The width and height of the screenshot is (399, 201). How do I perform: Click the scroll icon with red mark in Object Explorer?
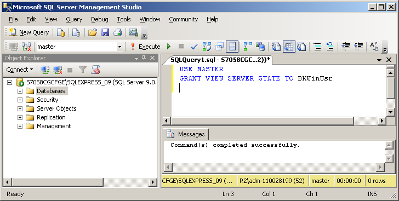click(96, 70)
